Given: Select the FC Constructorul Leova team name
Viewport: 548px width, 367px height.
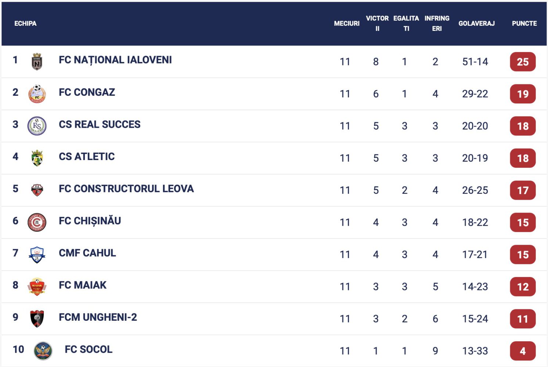Looking at the screenshot, I should 126,189.
